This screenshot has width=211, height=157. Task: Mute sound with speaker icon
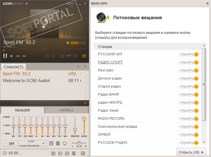(x=68, y=43)
